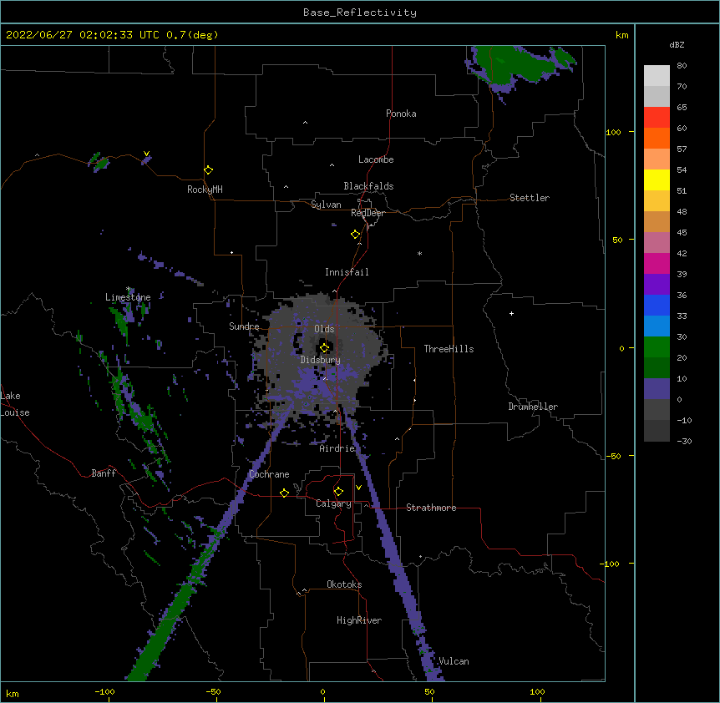Pick the red 60–65 dBZ legend swatch
The image size is (720, 703).
[657, 118]
